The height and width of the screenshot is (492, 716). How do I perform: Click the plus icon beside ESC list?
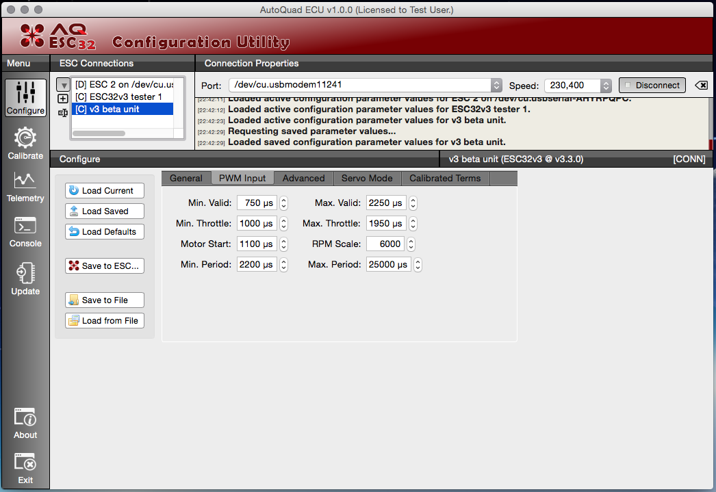point(63,99)
